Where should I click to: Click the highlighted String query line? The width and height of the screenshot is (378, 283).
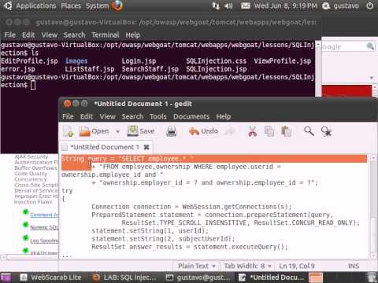[x=214, y=159]
